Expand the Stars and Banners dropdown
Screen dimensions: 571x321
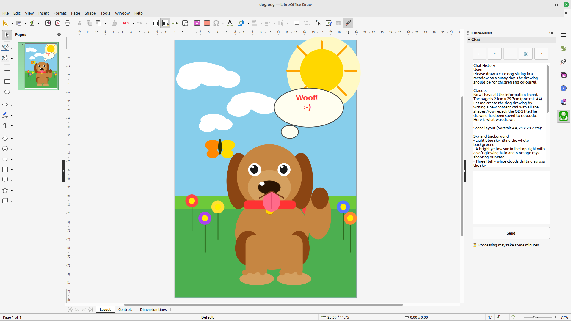coord(12,191)
